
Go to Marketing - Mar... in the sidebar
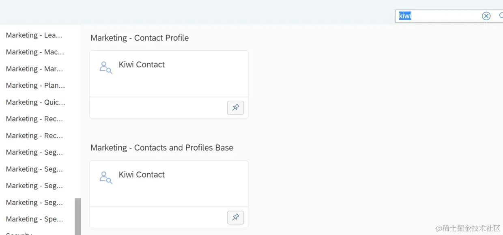(x=34, y=69)
